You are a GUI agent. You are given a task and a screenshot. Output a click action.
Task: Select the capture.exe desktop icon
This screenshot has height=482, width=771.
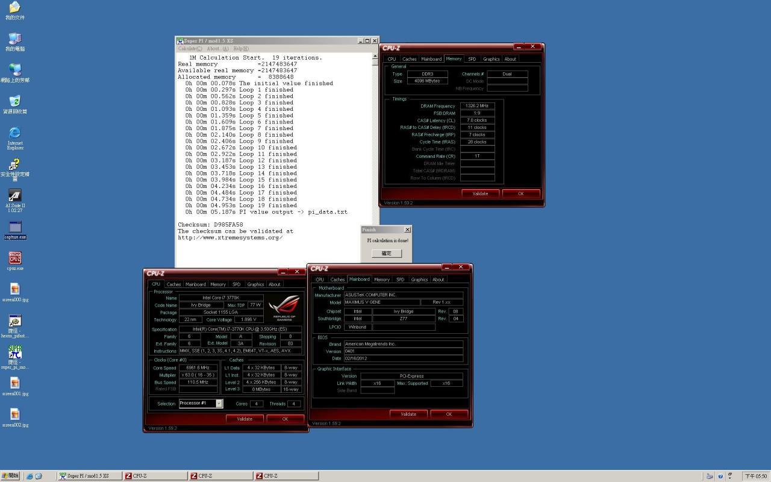pyautogui.click(x=14, y=230)
